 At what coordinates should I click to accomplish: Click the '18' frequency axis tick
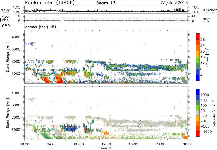(18, 16)
